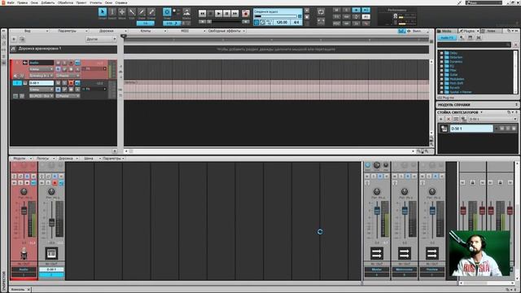Click the Master bus volume fader
Screen dimensions: 521x293
[377, 211]
